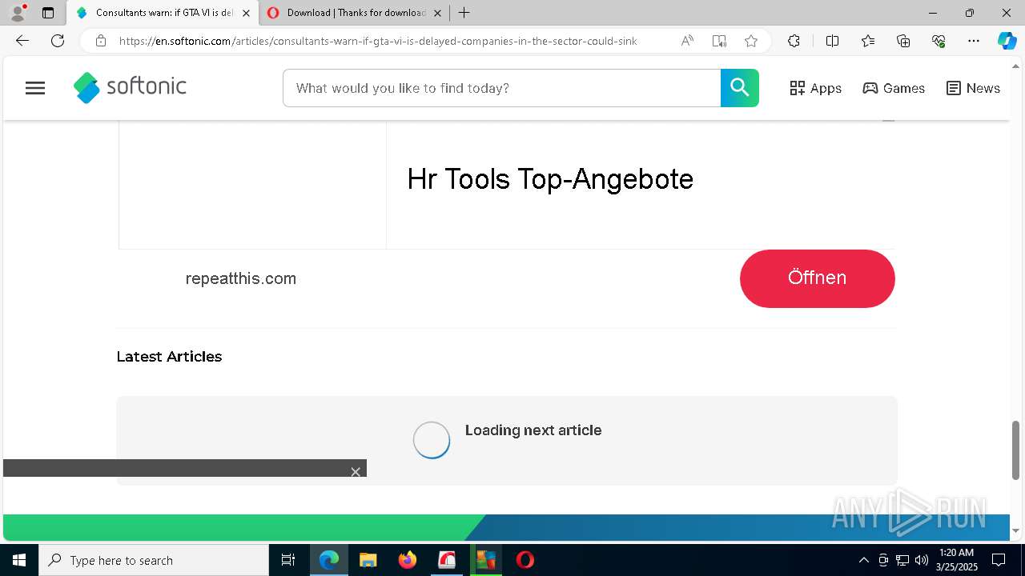Viewport: 1025px width, 576px height.
Task: Open the Copilot sidebar
Action: point(1007,41)
